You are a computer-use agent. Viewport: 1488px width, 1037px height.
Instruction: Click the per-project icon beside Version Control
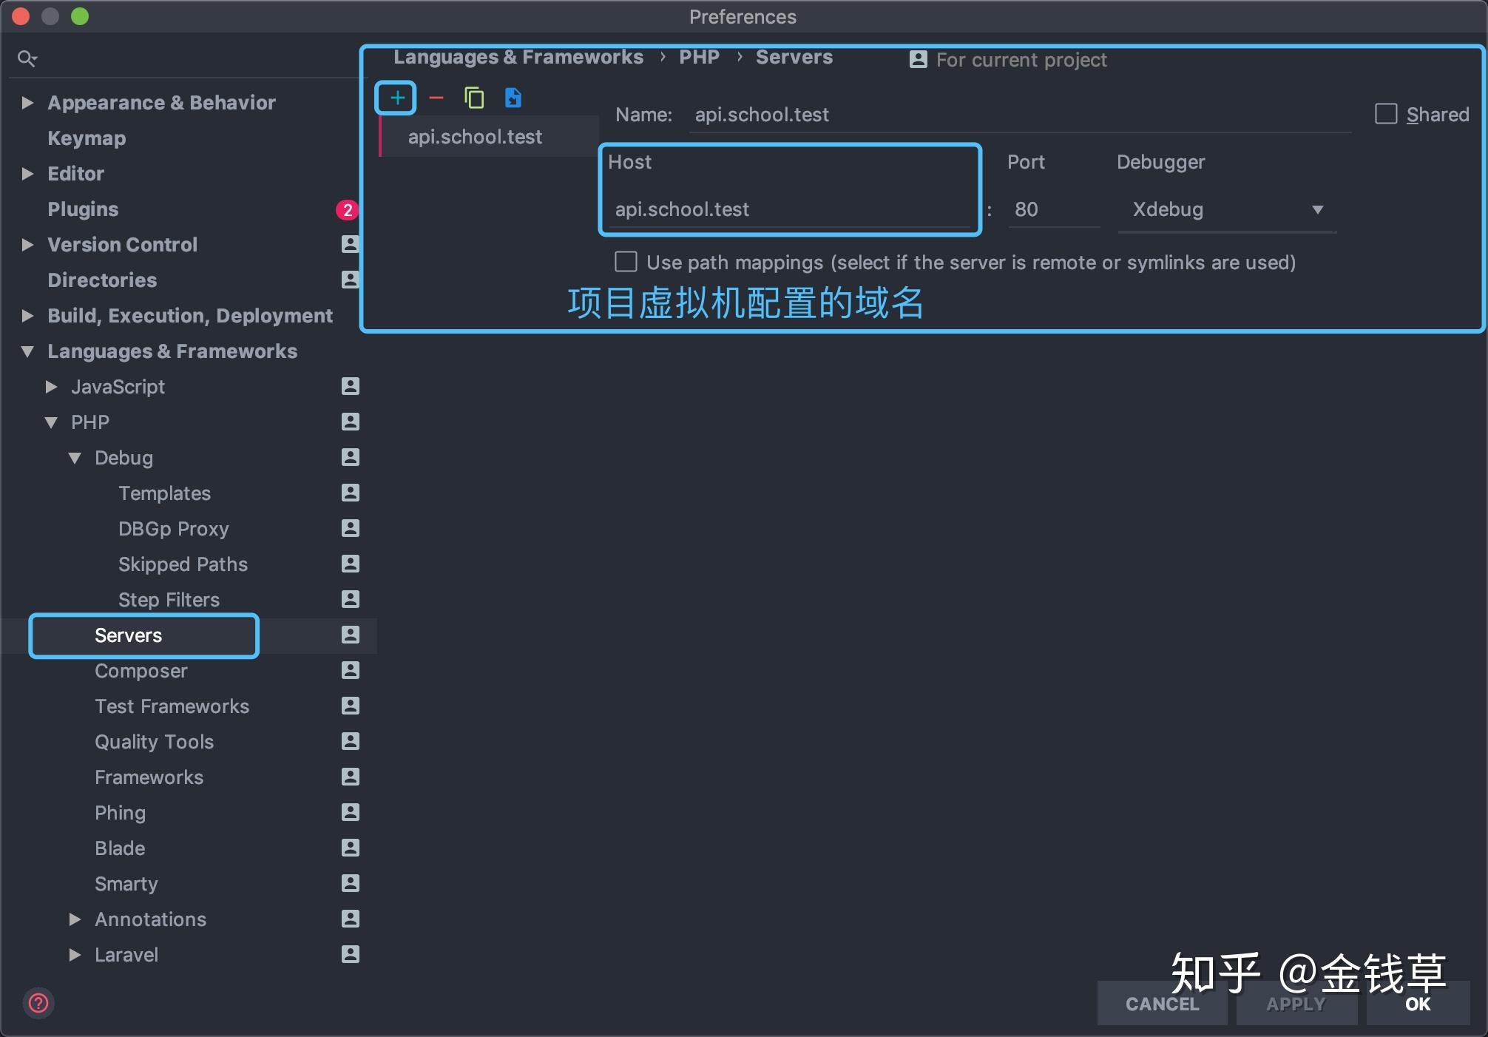(x=350, y=244)
